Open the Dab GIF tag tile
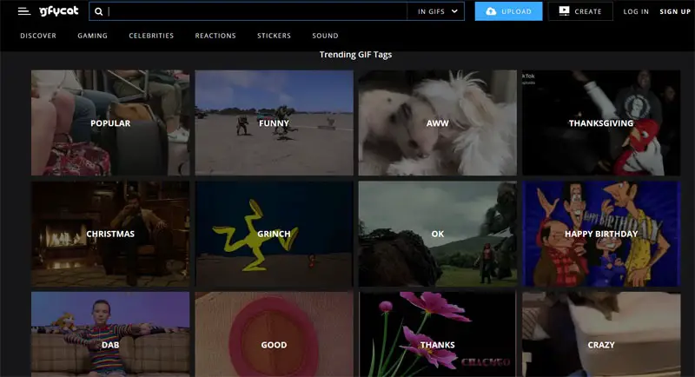 tap(110, 334)
